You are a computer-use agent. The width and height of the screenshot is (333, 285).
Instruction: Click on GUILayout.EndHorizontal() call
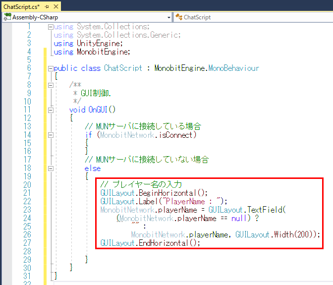150,243
